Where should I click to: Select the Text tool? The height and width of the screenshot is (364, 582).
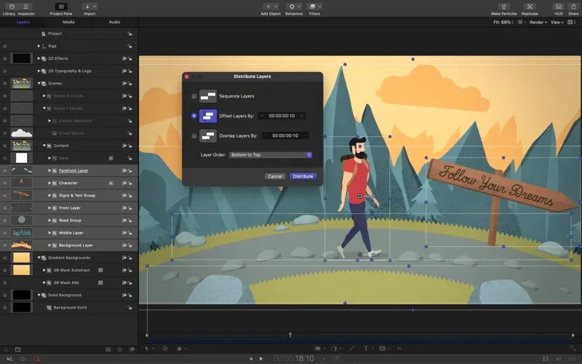click(366, 349)
